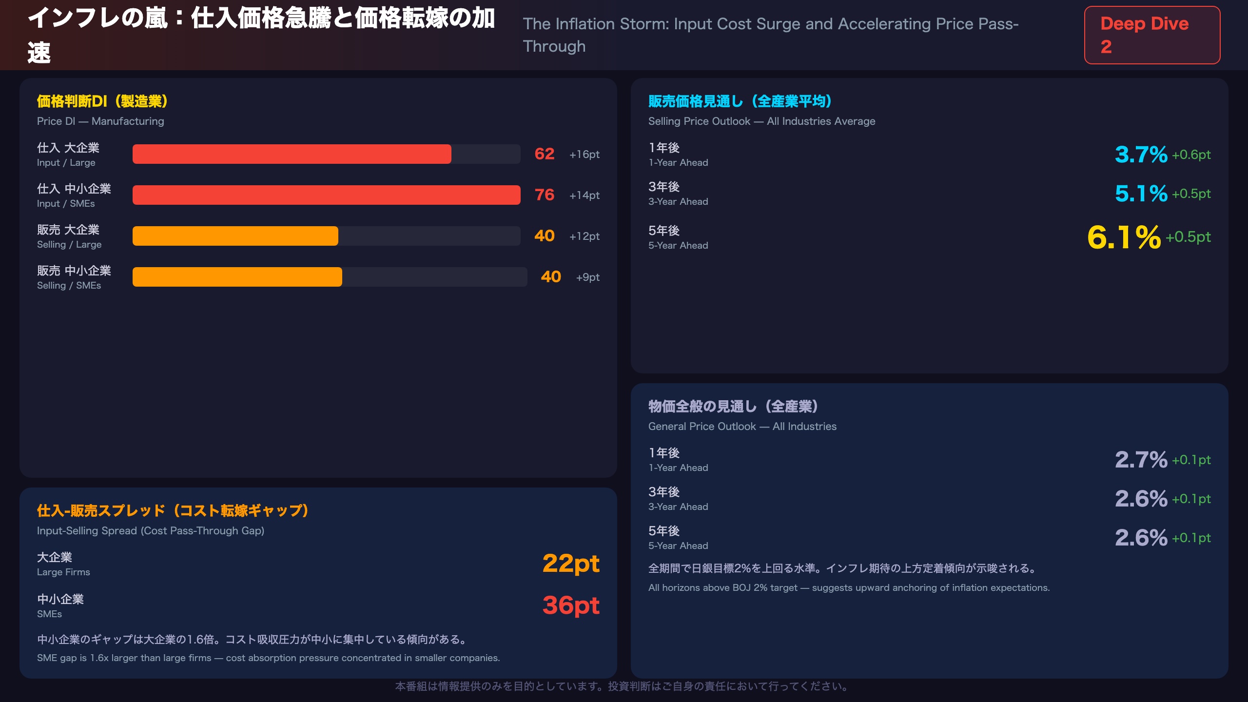Click the 仕入 大企業 row label
The image size is (1248, 702).
(x=68, y=148)
